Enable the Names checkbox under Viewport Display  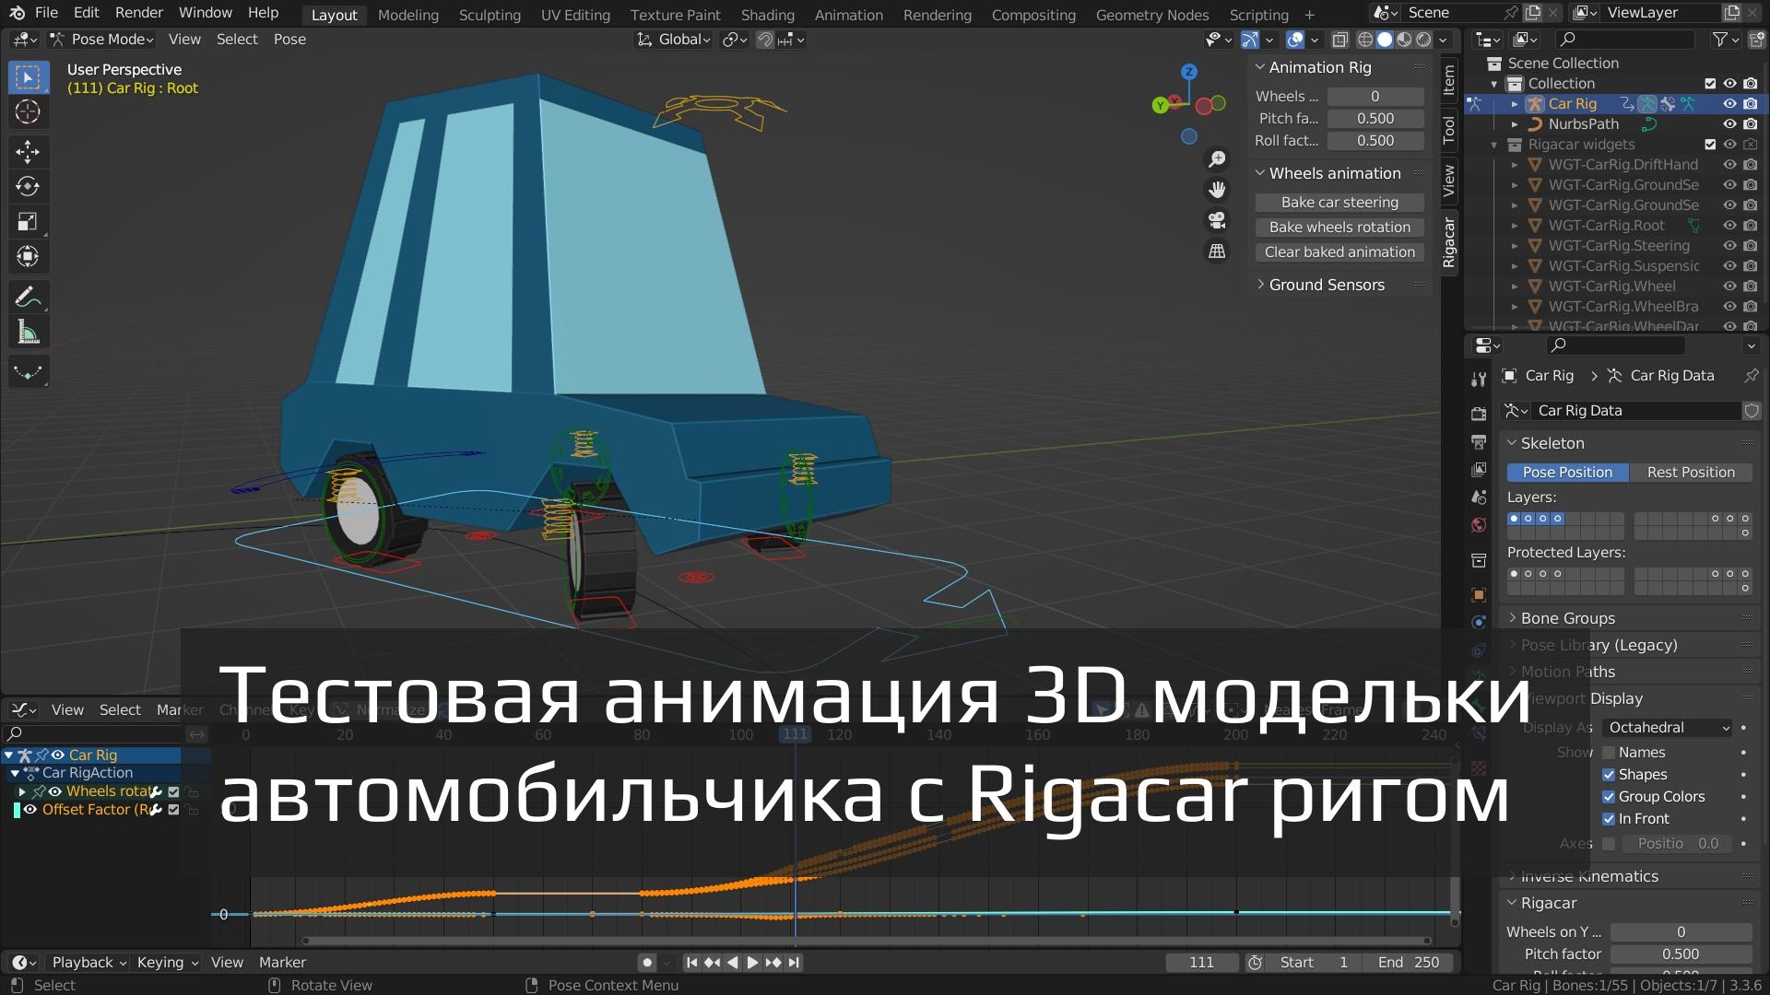1609,752
